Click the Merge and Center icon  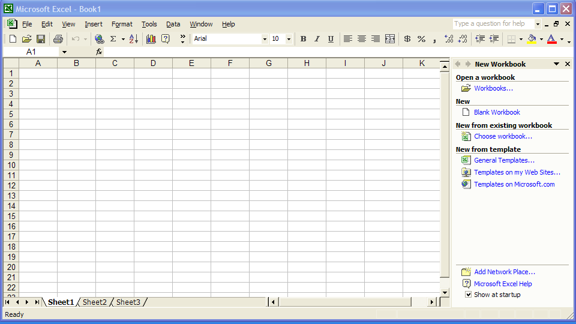click(x=390, y=39)
